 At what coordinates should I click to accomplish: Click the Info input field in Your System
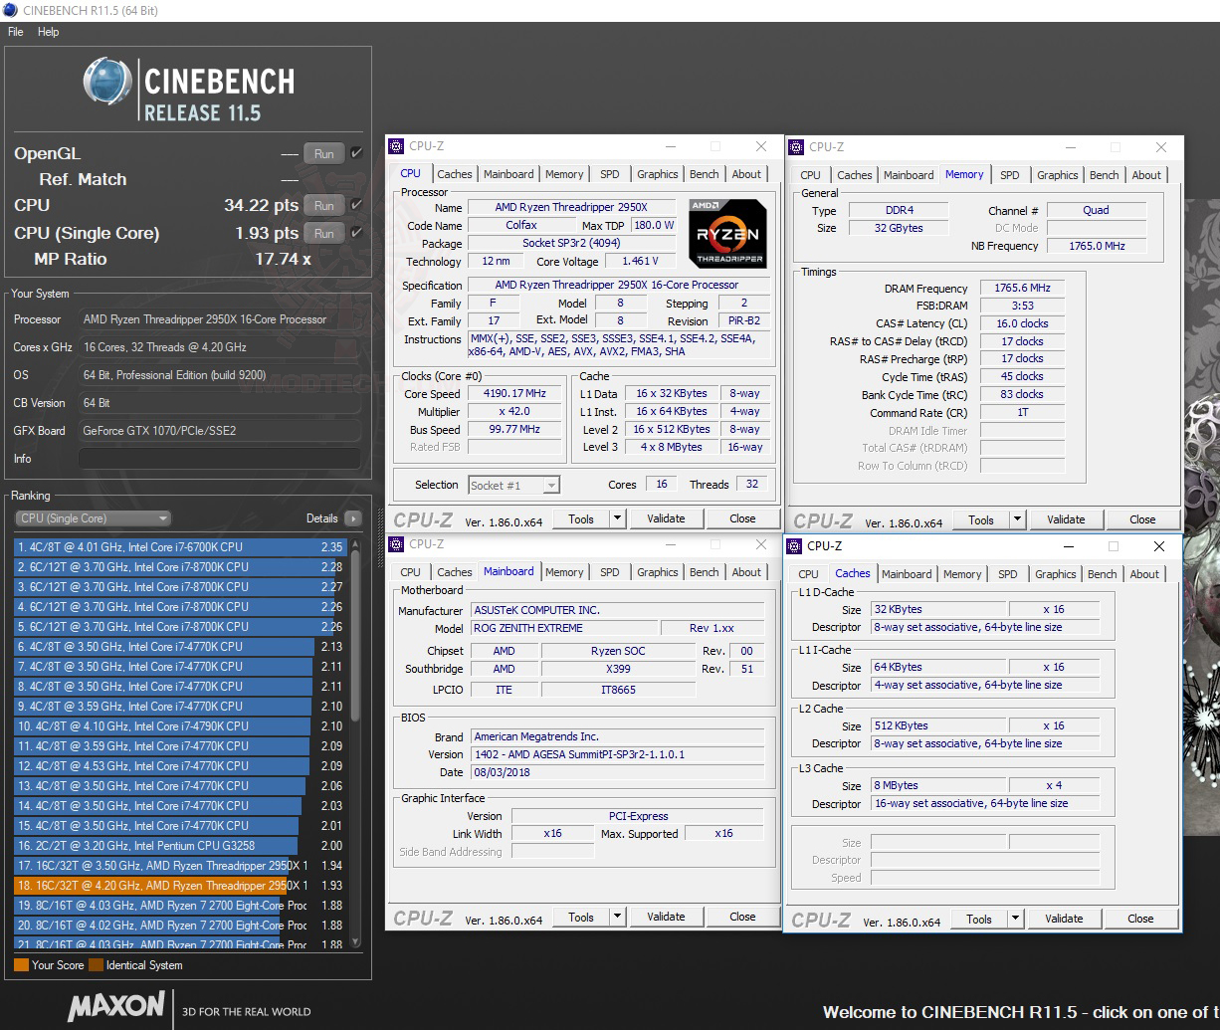220,459
